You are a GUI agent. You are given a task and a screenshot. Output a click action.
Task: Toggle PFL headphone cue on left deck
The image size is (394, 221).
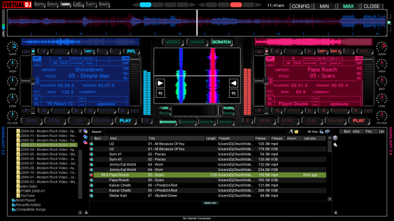(x=131, y=52)
